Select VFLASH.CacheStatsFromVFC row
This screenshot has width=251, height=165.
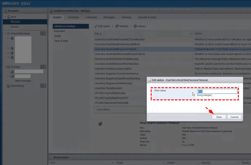pyautogui.click(x=120, y=98)
